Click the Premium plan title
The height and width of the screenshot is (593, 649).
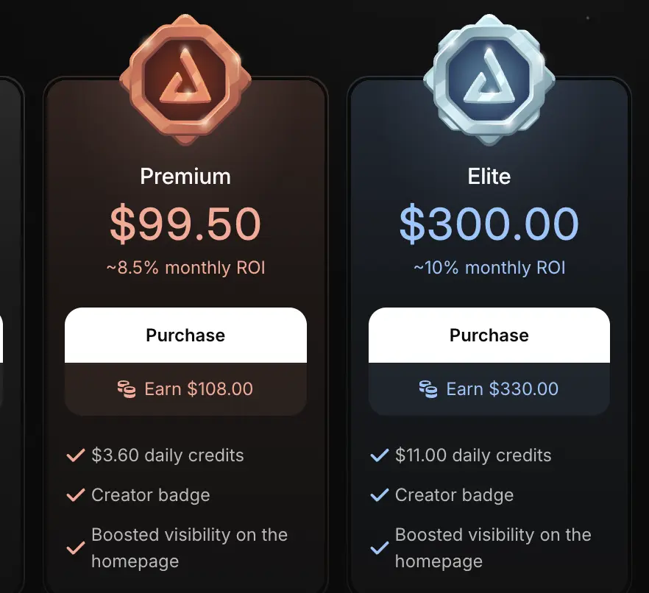(185, 177)
